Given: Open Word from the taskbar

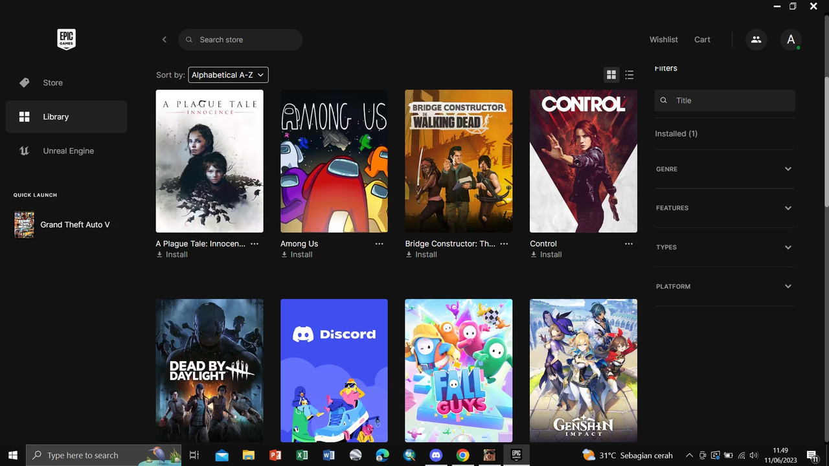Looking at the screenshot, I should point(328,455).
